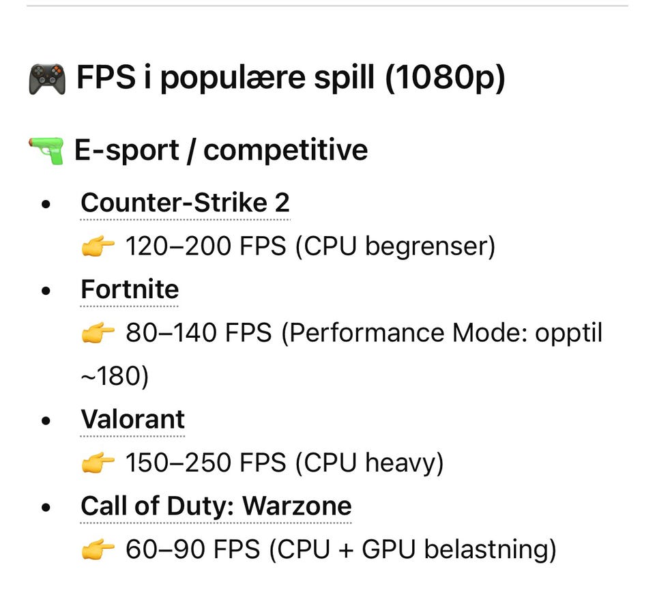This screenshot has height=606, width=655.
Task: Click the "E-sport / competitive" subheading
Action: pos(221,150)
